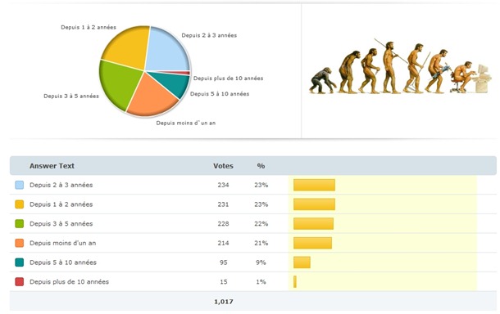
Task: Click the red 'Depuis plus de 10 années' swatch
Action: point(20,282)
